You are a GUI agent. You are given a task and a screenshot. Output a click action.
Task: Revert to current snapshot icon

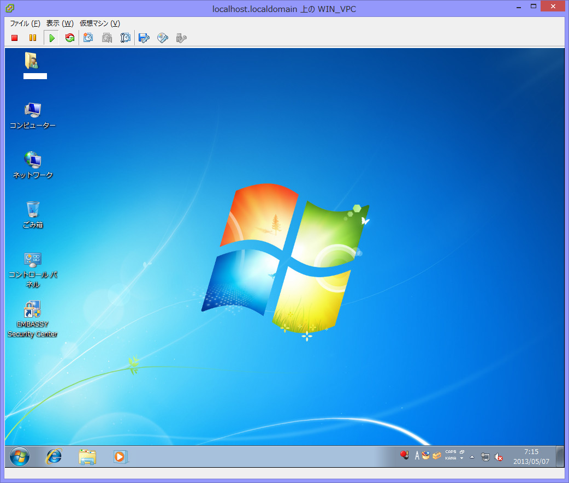coord(107,38)
